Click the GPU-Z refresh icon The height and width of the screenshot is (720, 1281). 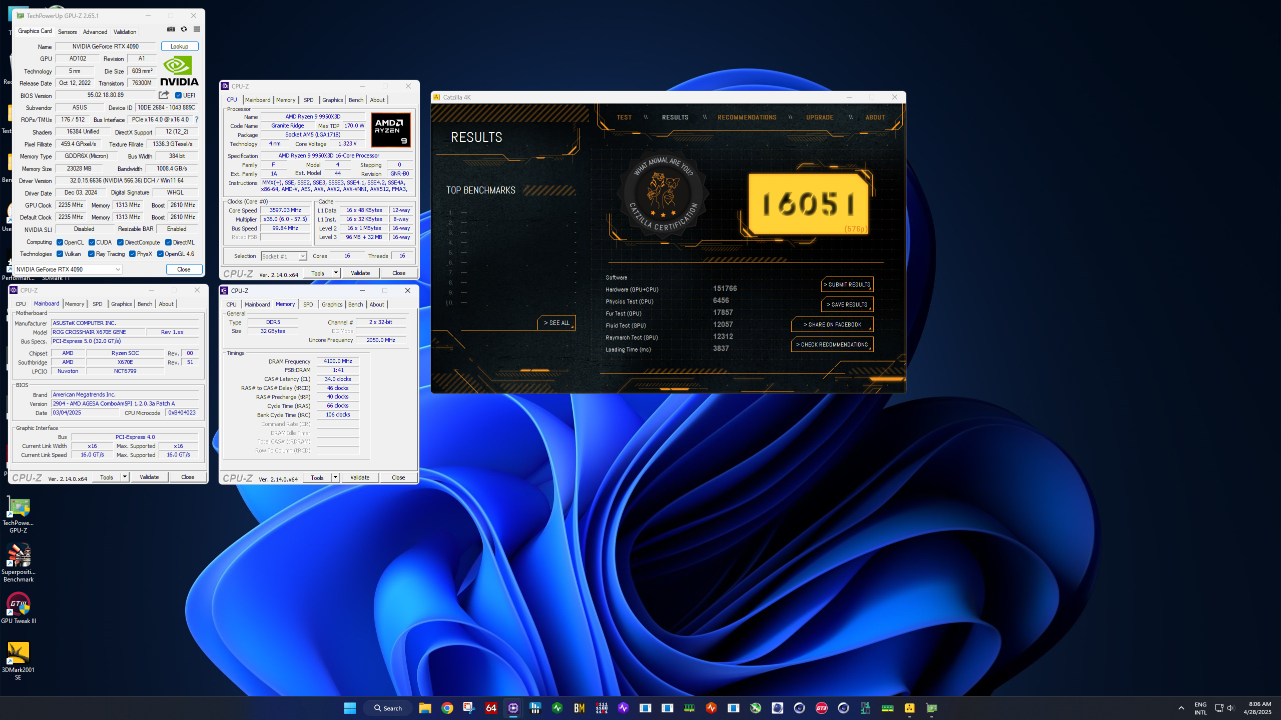point(184,29)
